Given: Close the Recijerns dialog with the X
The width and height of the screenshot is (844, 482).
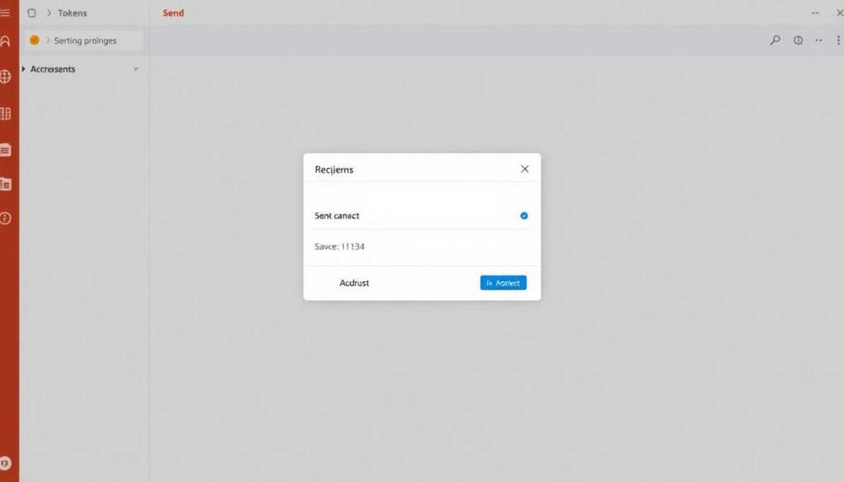Looking at the screenshot, I should (525, 169).
